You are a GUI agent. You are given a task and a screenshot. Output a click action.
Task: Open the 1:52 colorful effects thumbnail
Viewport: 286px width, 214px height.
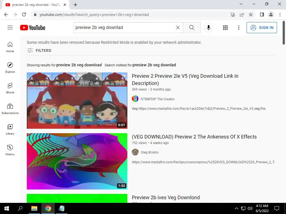(77, 161)
